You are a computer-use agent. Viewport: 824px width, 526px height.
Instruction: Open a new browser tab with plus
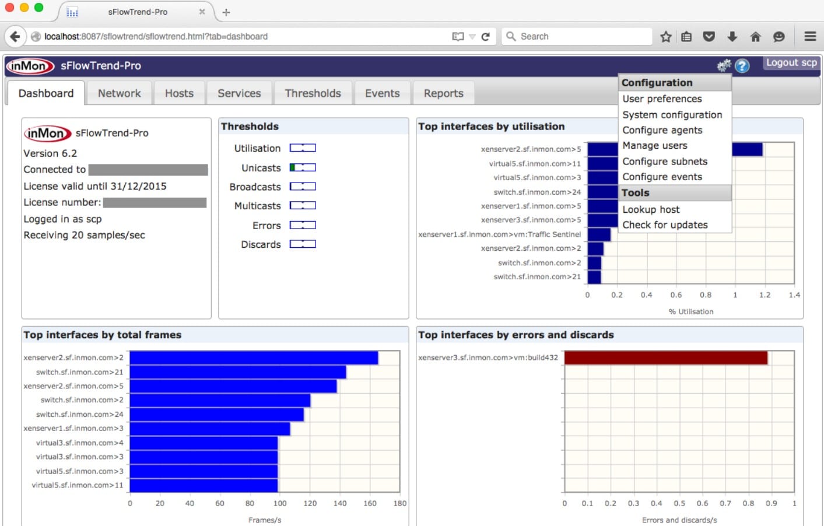(x=226, y=12)
